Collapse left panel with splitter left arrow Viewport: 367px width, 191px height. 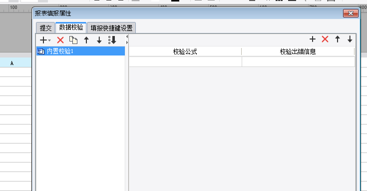(x=127, y=36)
